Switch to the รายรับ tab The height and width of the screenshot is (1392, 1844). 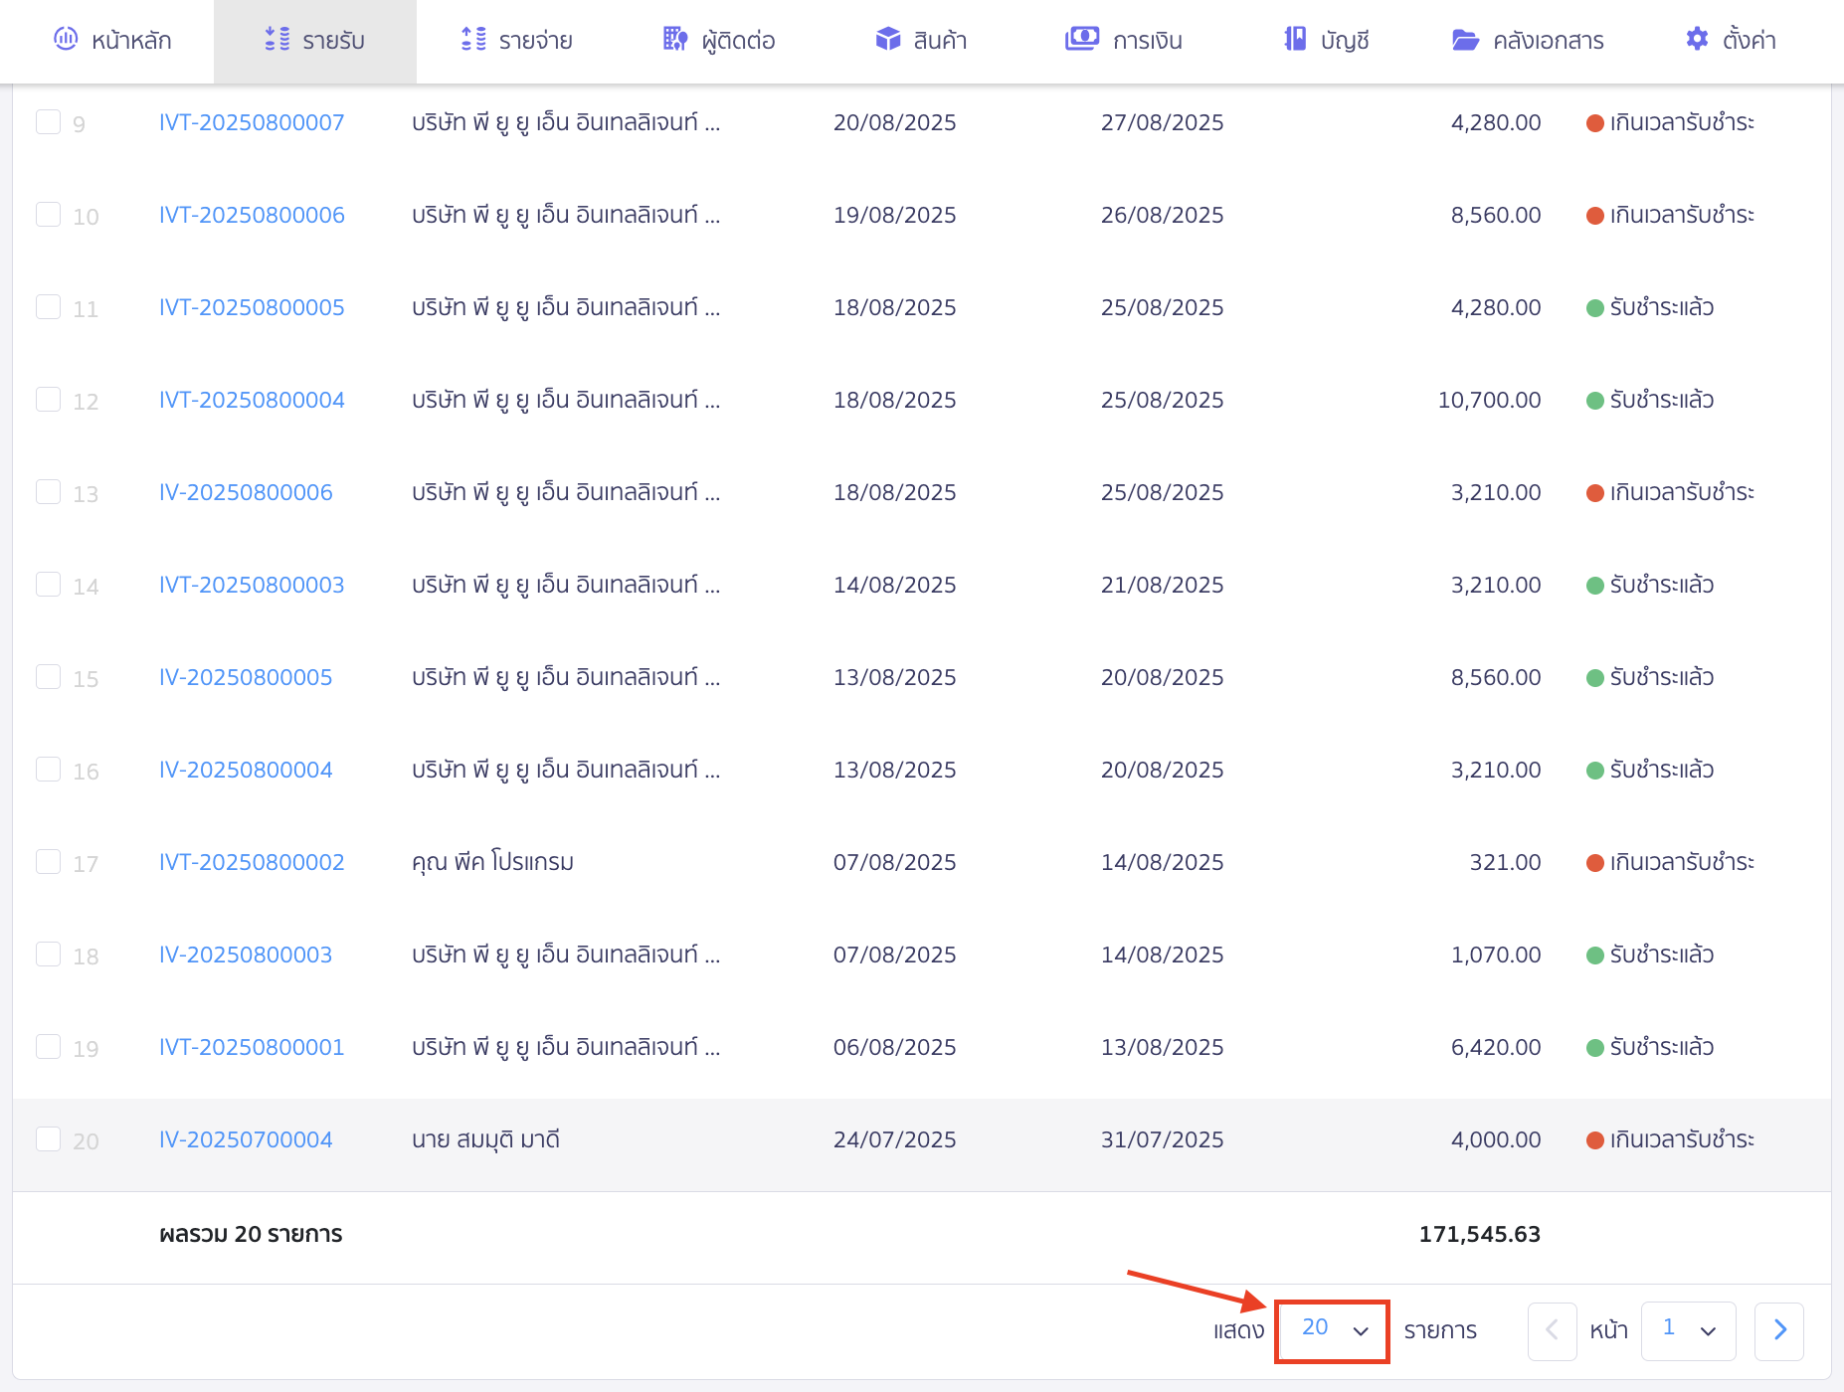[x=315, y=41]
